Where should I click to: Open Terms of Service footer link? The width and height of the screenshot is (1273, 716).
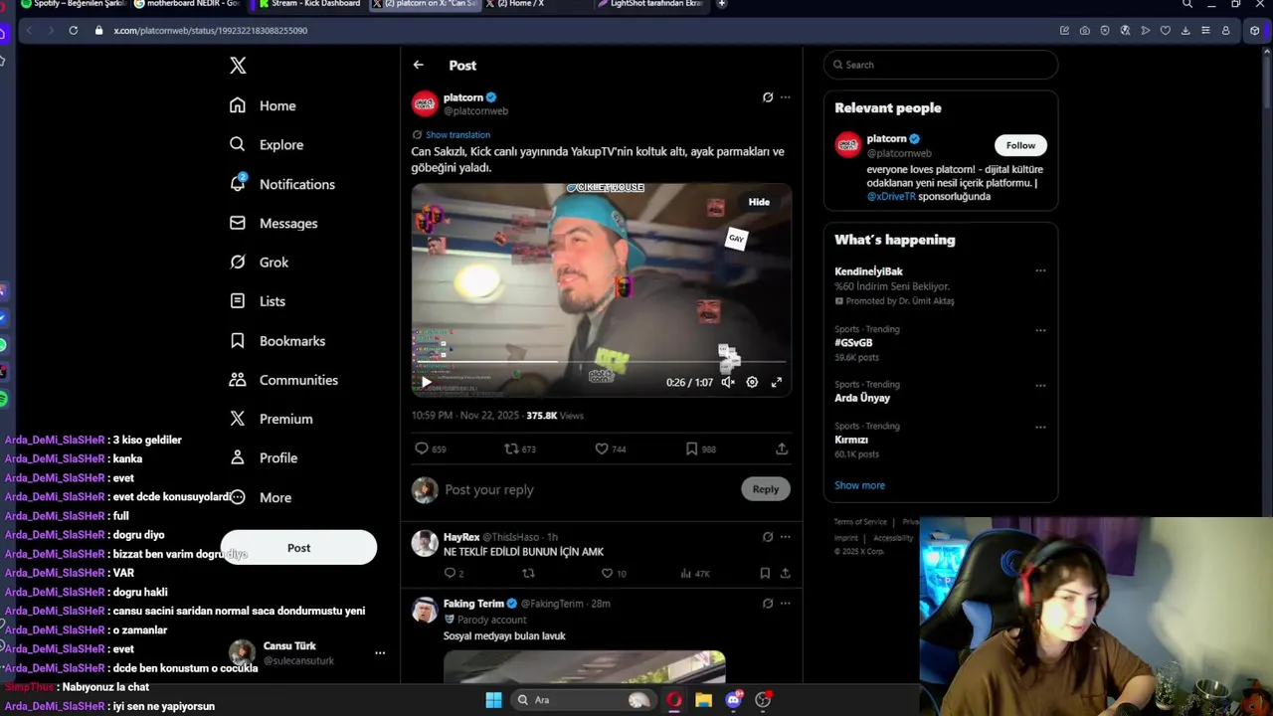point(860,522)
